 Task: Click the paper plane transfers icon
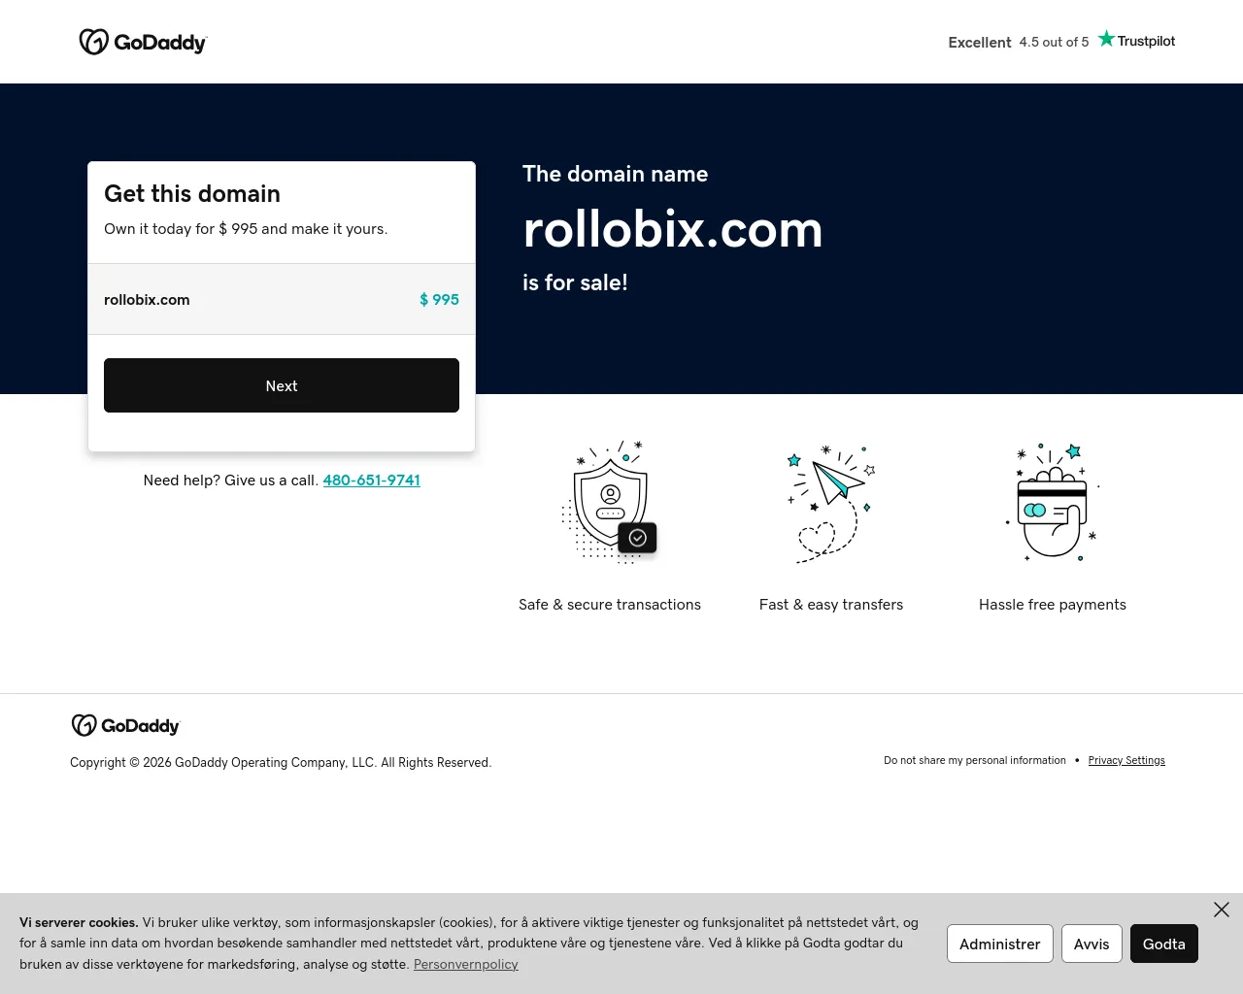[x=831, y=503]
